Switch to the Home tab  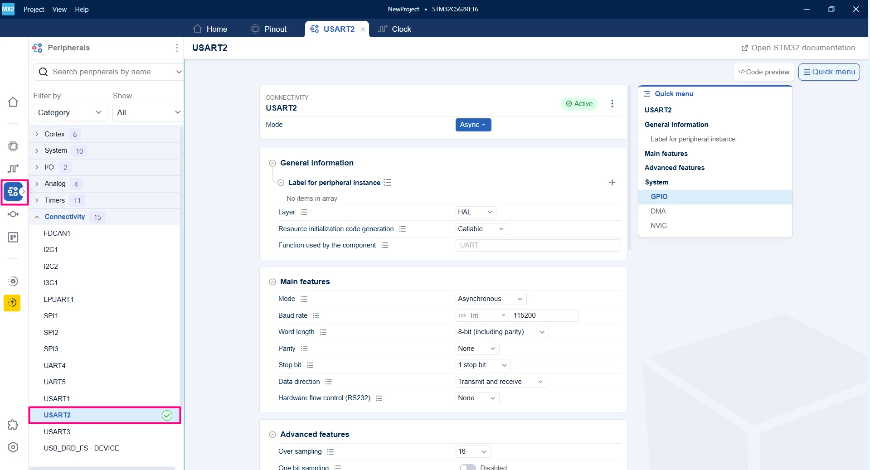(x=210, y=29)
